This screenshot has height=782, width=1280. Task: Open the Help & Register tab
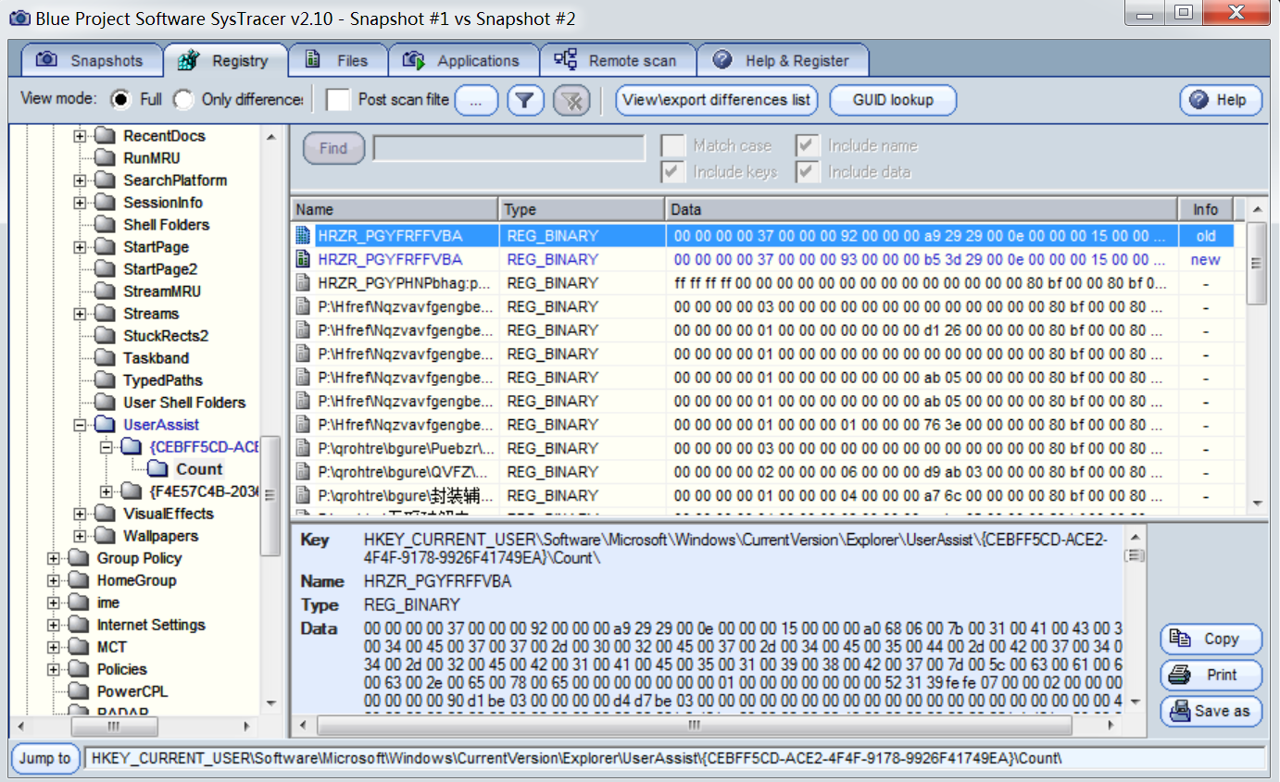click(783, 60)
